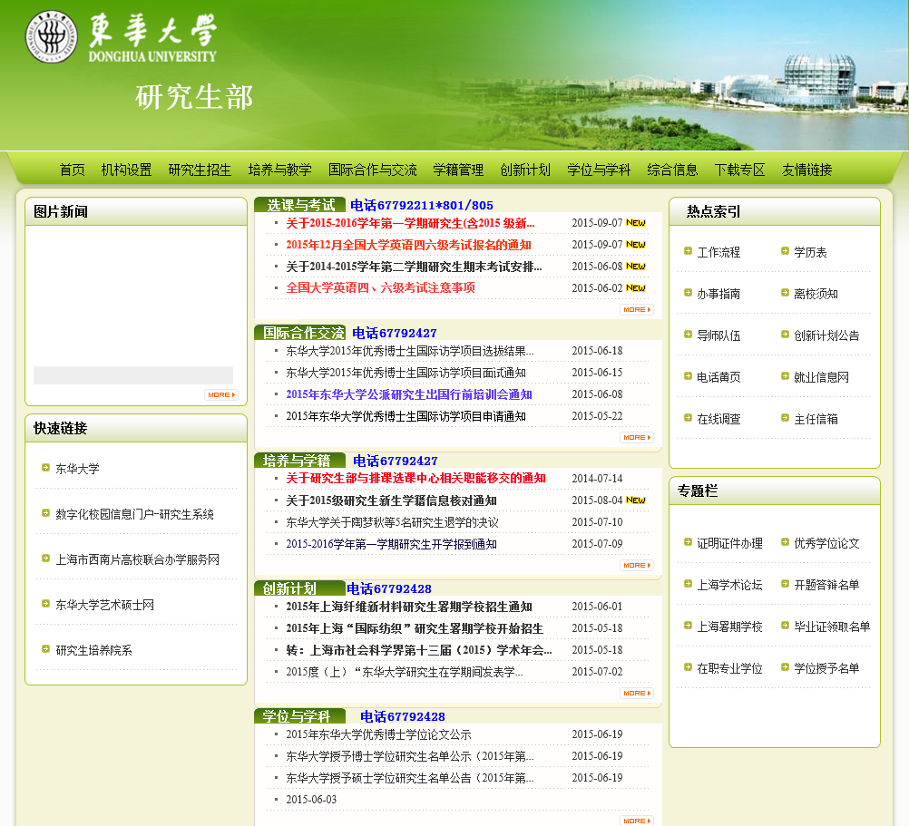Click the bullet icon beside 学历表
Image resolution: width=909 pixels, height=826 pixels.
coord(785,251)
